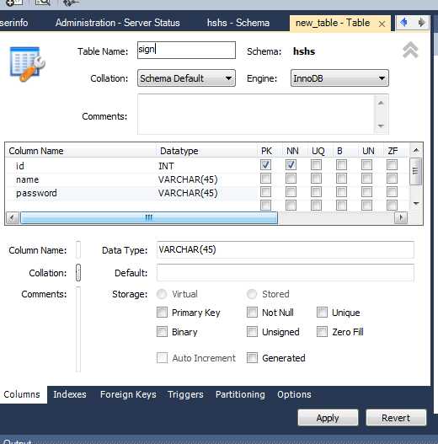Click the right tab navigation arrow
Viewport: 438px width, 444px height.
pos(422,22)
